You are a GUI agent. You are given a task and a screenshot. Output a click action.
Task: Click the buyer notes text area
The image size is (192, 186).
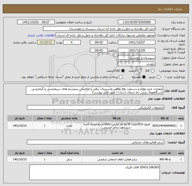(x=95, y=172)
